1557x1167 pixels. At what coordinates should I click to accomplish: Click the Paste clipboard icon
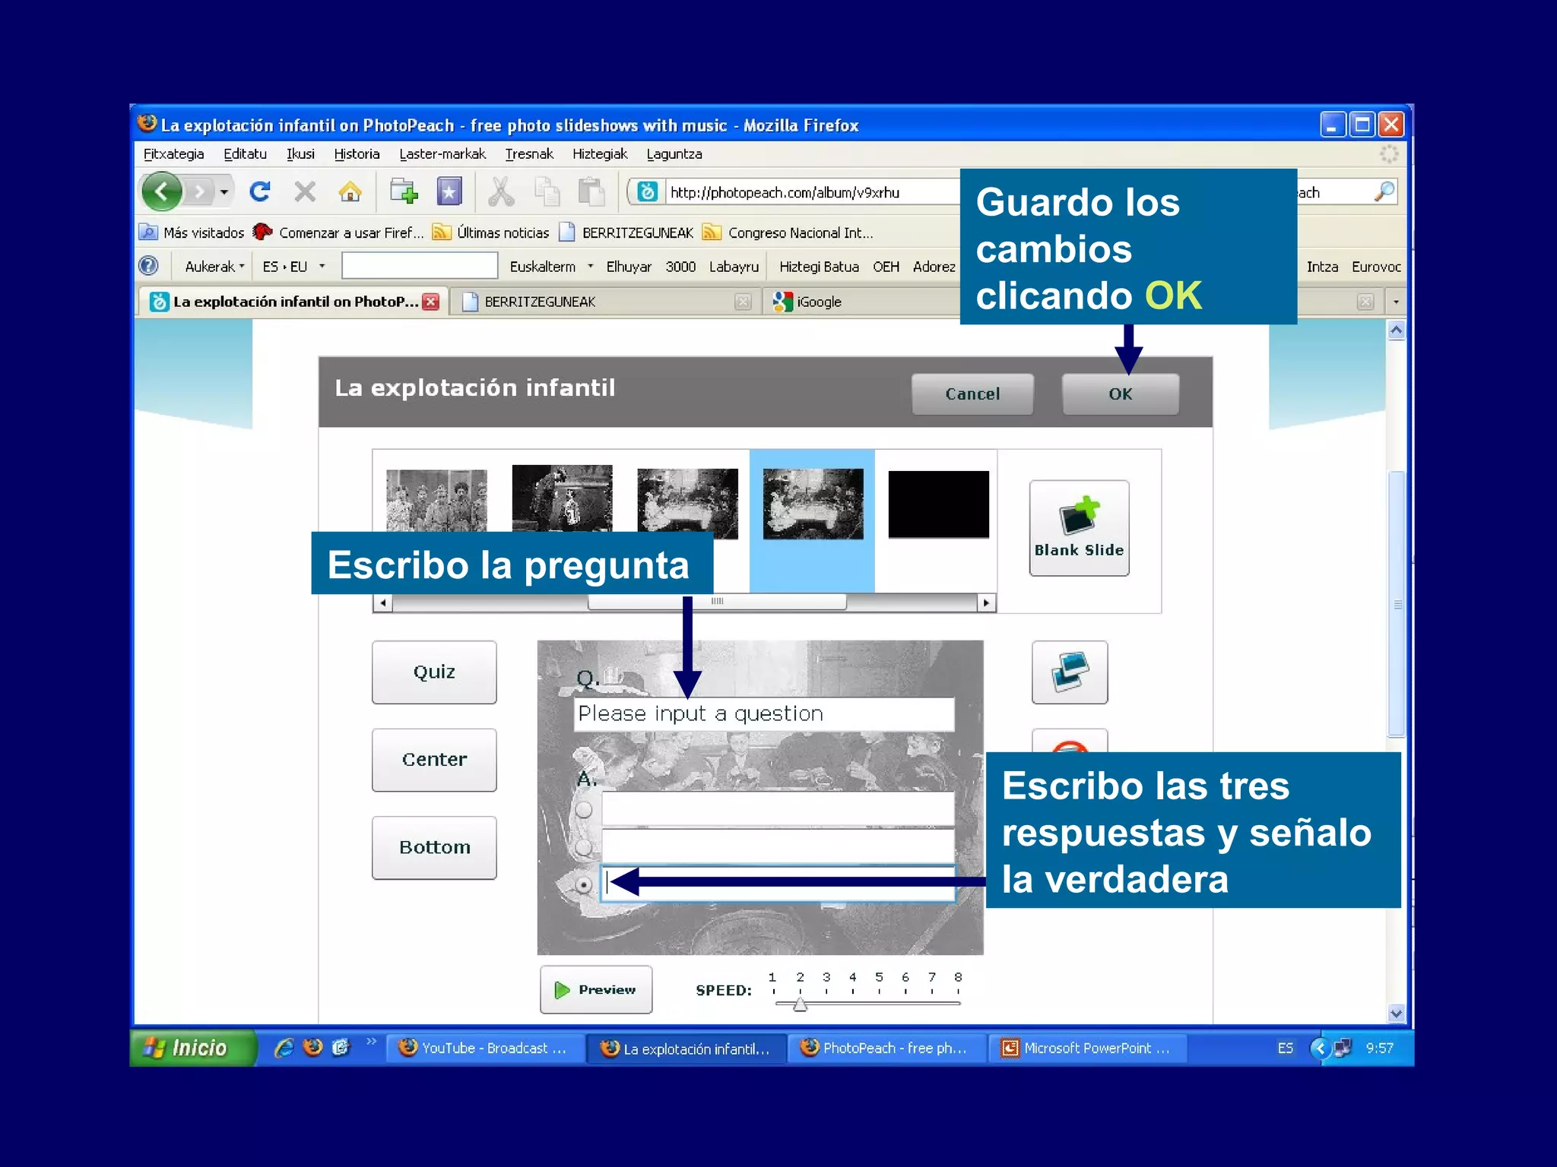pyautogui.click(x=591, y=191)
